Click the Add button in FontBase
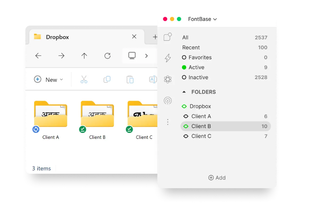This screenshot has width=318, height=207. pos(217,178)
